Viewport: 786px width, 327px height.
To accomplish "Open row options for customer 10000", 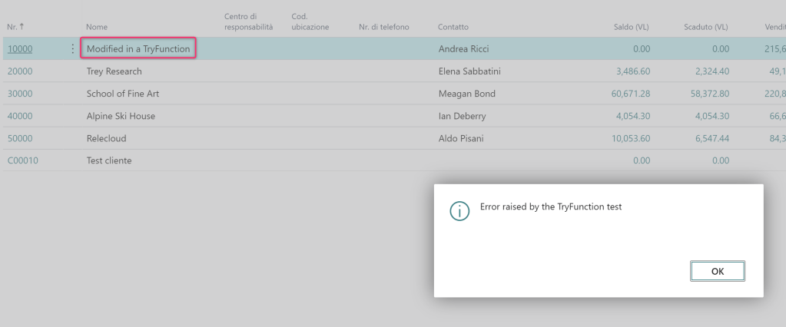I will click(x=73, y=49).
